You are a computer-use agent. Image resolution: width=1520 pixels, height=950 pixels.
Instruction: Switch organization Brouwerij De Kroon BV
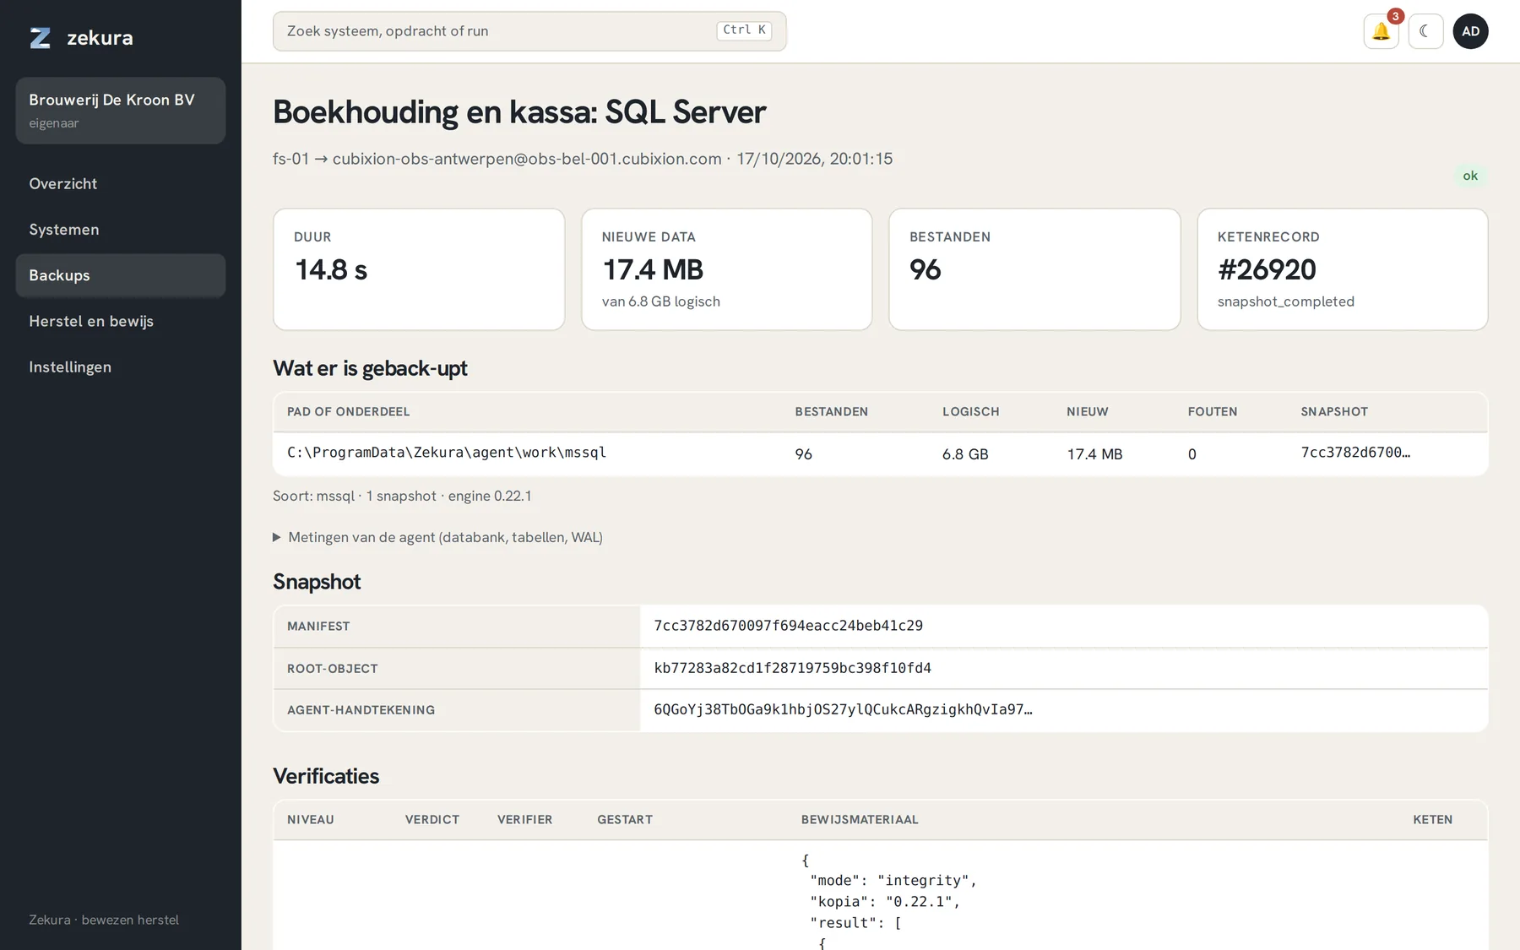tap(121, 111)
